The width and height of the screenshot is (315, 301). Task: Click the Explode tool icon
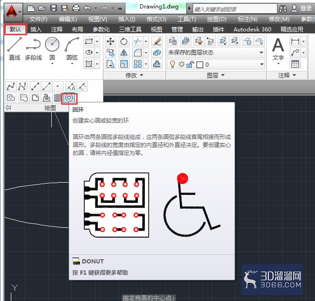[x=157, y=53]
